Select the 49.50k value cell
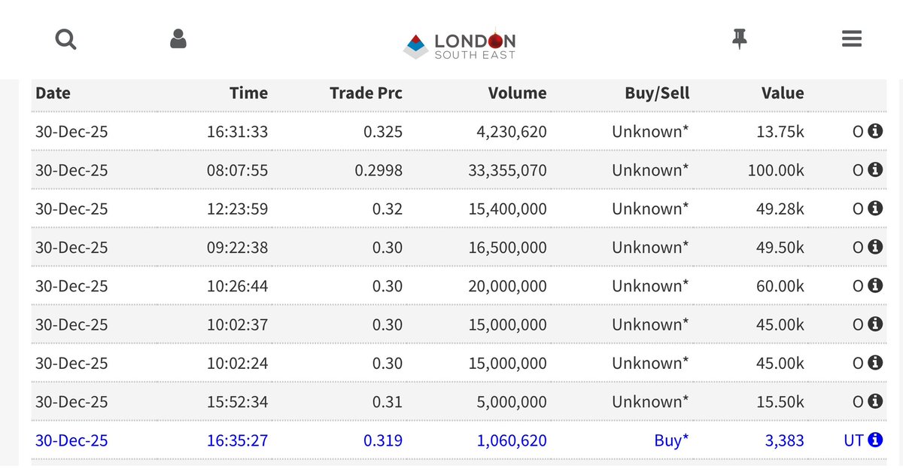 (x=780, y=247)
